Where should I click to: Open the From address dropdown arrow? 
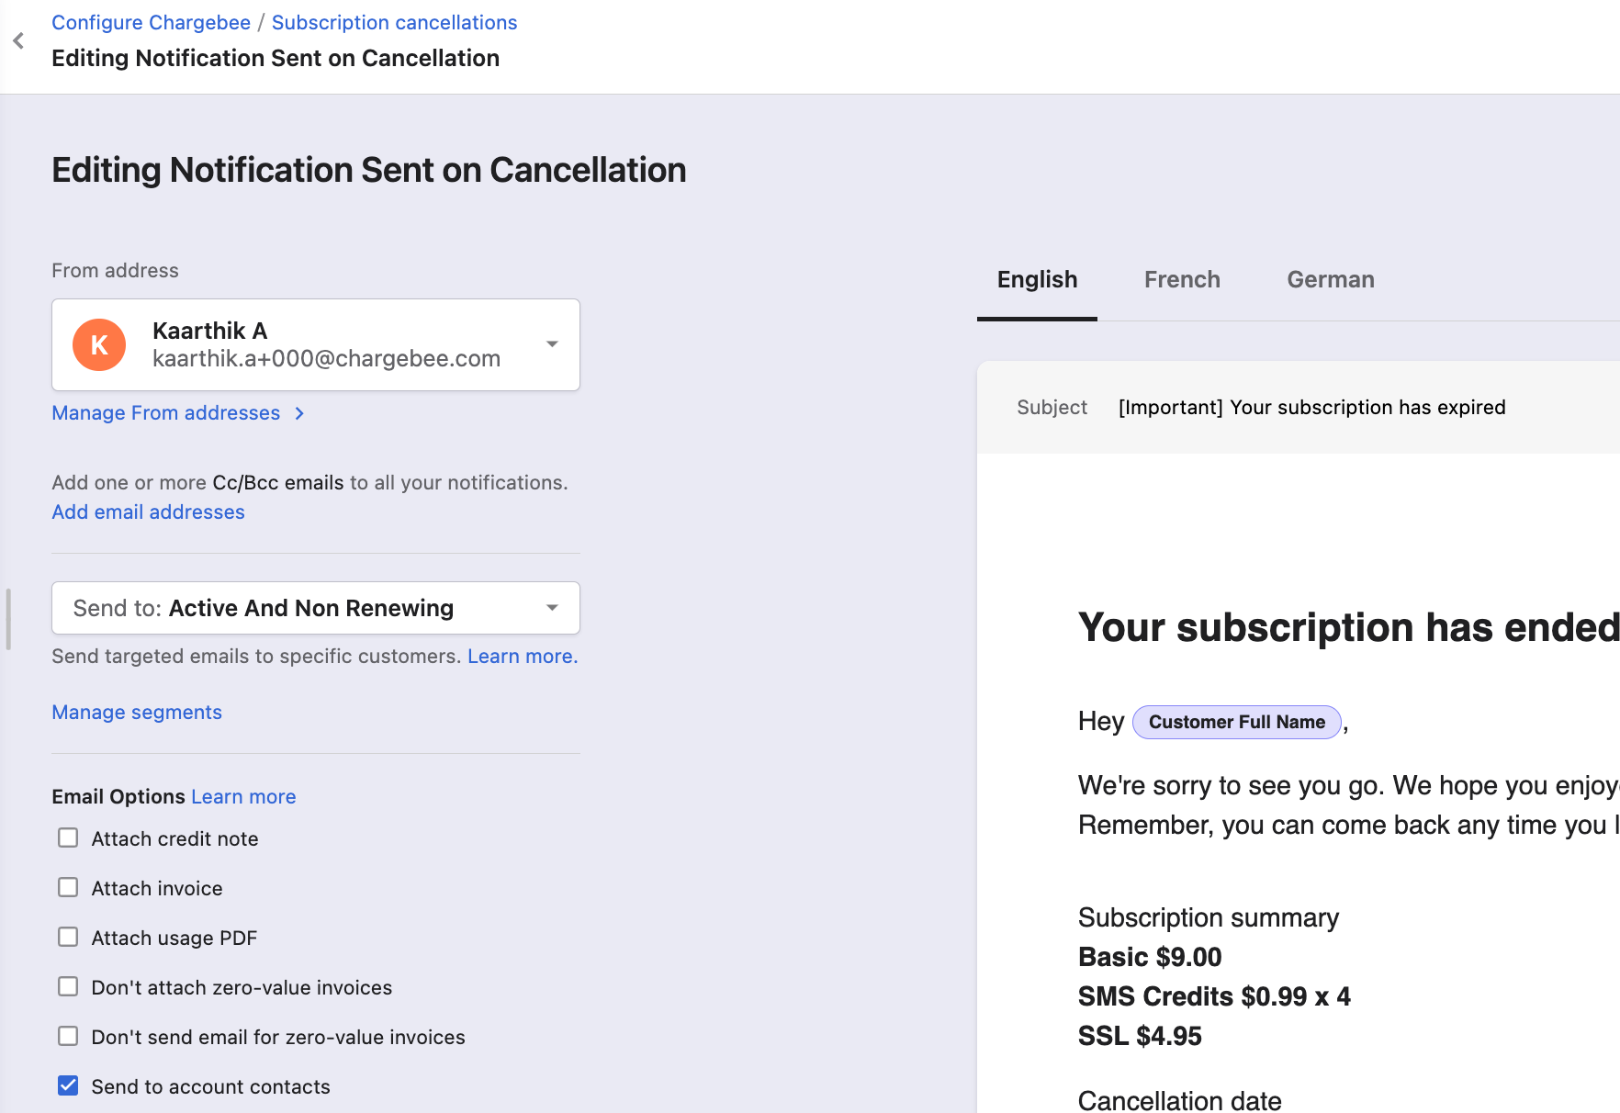(x=552, y=344)
